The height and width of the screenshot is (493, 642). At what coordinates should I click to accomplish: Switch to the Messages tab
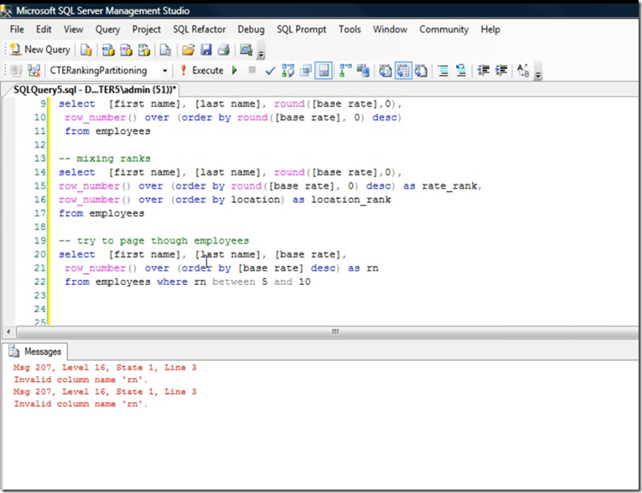(x=36, y=351)
